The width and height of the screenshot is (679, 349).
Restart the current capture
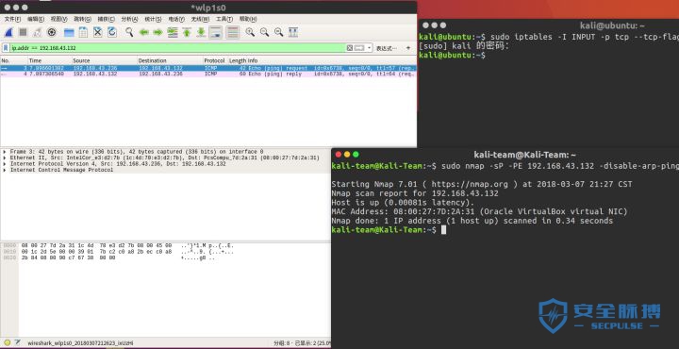point(37,32)
